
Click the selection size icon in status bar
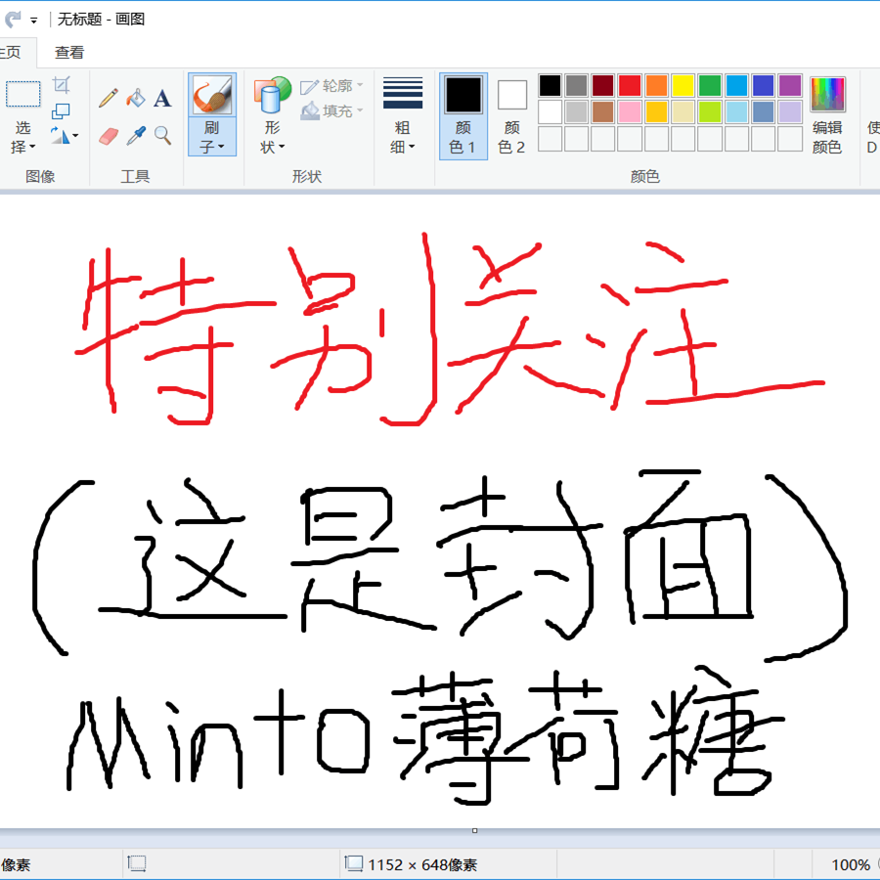click(136, 863)
